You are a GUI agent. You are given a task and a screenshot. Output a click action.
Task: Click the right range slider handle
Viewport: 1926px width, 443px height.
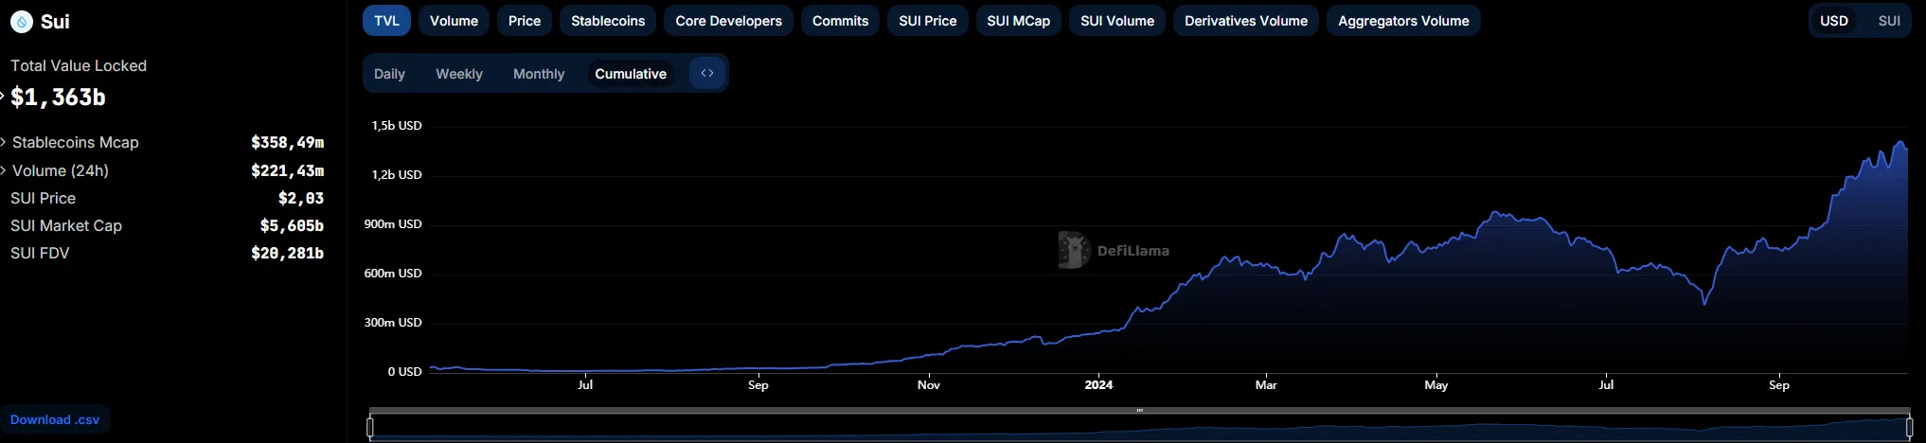pyautogui.click(x=1909, y=427)
